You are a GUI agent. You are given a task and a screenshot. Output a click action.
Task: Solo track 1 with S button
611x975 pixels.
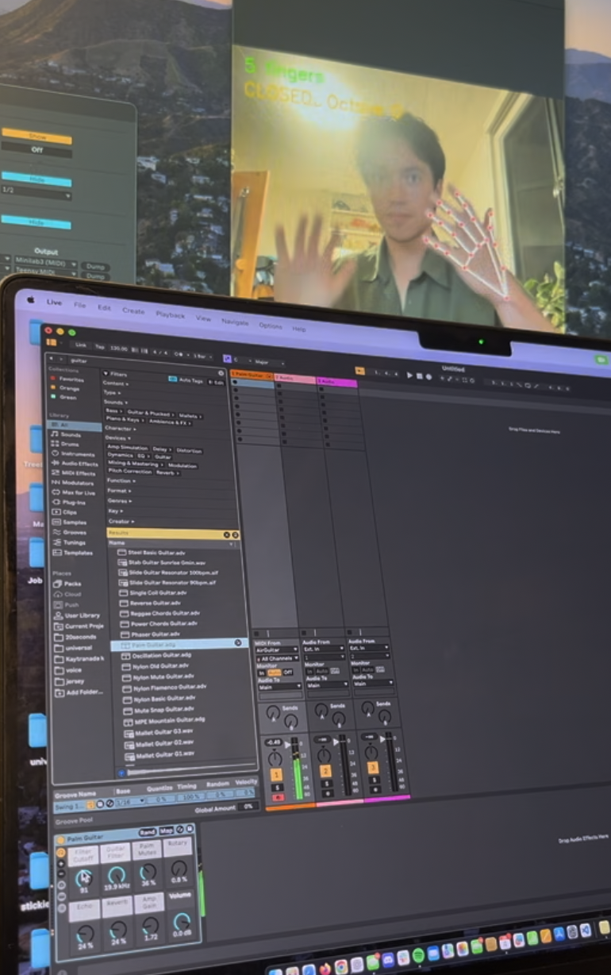[276, 786]
